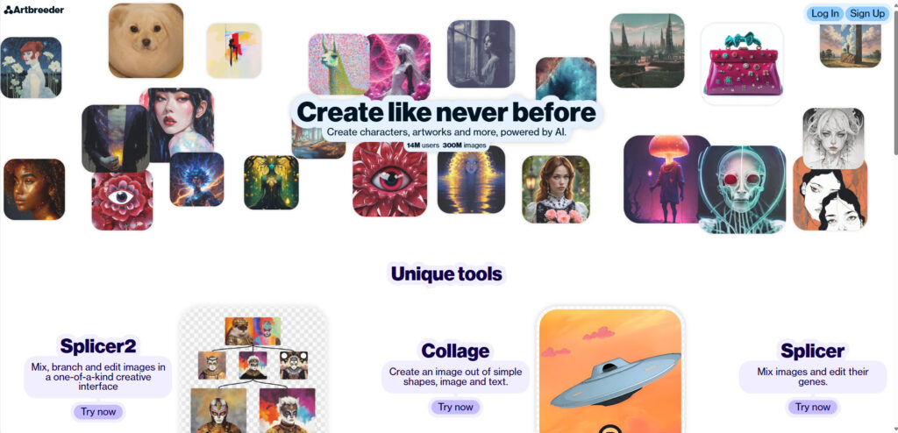Click the black and white sketch girl portrait
The width and height of the screenshot is (898, 433).
(833, 138)
